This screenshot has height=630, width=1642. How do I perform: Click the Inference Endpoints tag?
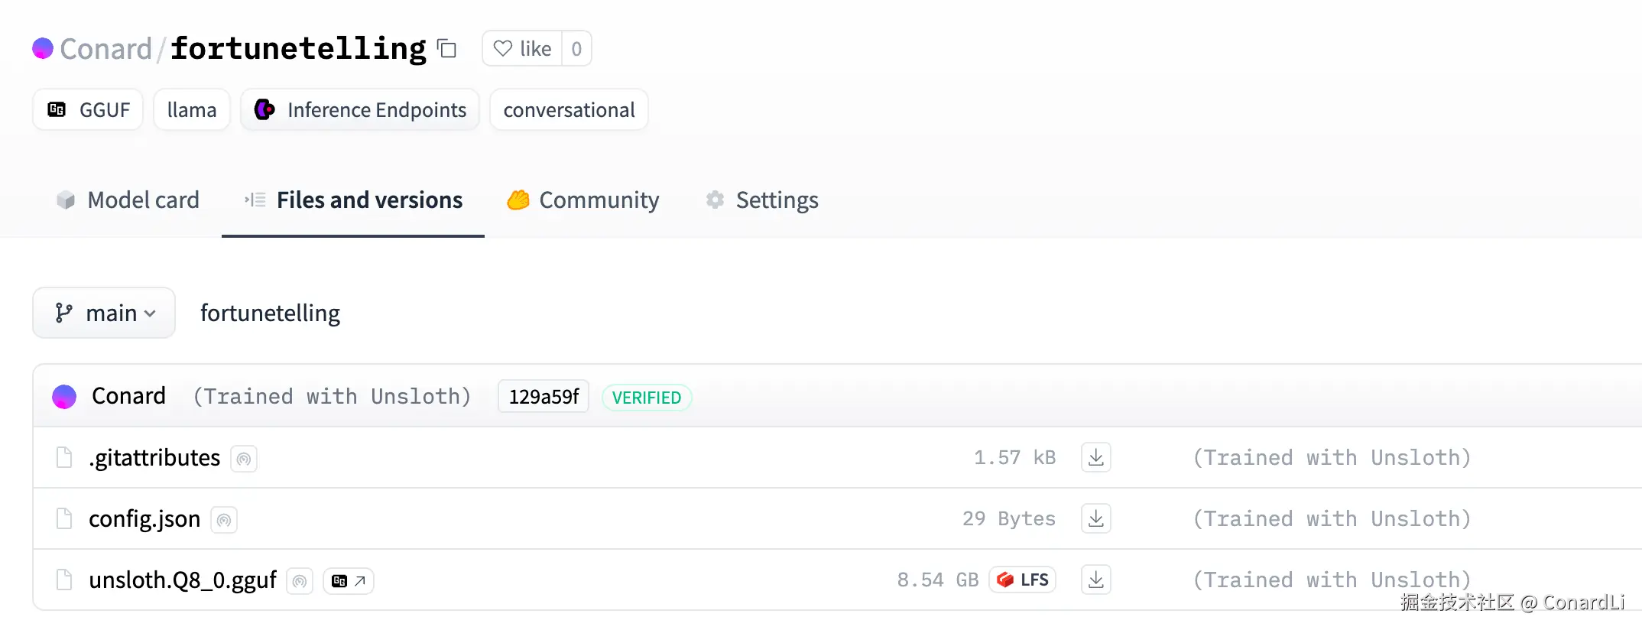pos(359,109)
